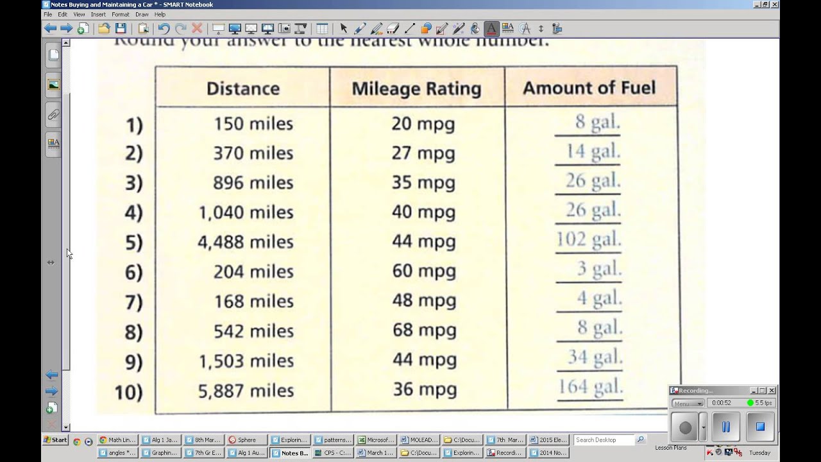Open the View menu
Screen dimensions: 821x462
pos(79,14)
